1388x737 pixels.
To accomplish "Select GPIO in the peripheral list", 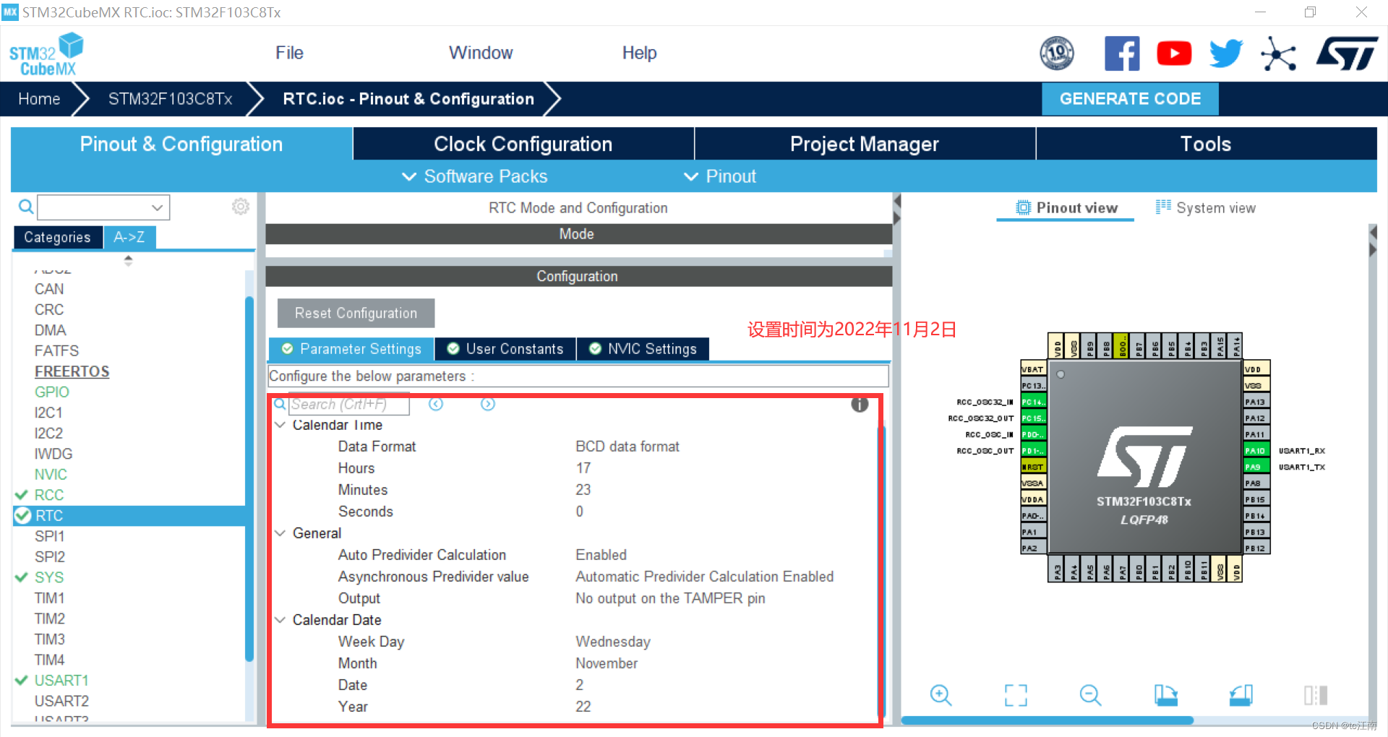I will (52, 392).
